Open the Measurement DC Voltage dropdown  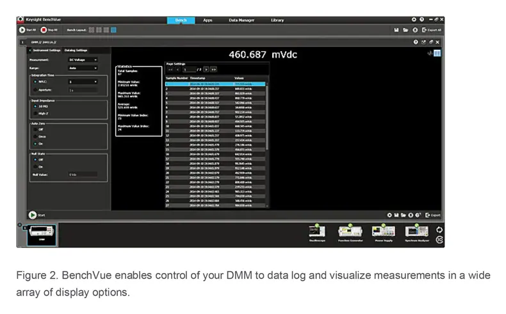point(83,60)
